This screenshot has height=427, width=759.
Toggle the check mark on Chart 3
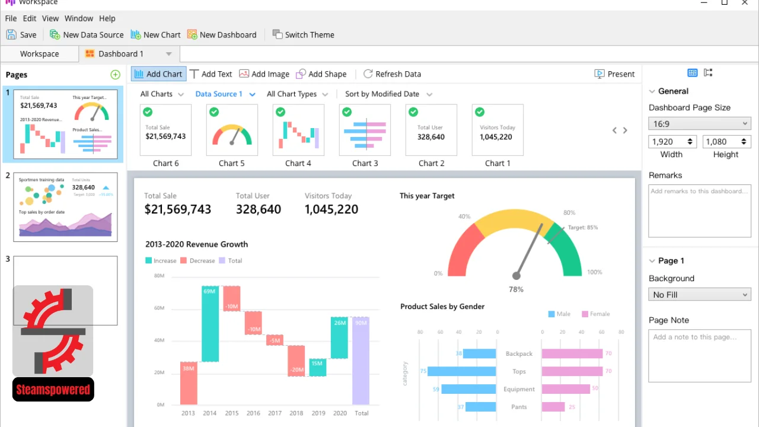347,111
